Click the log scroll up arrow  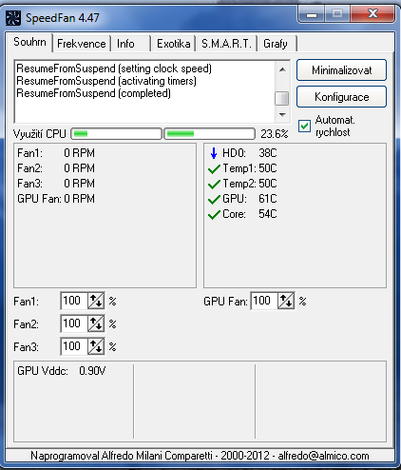282,69
